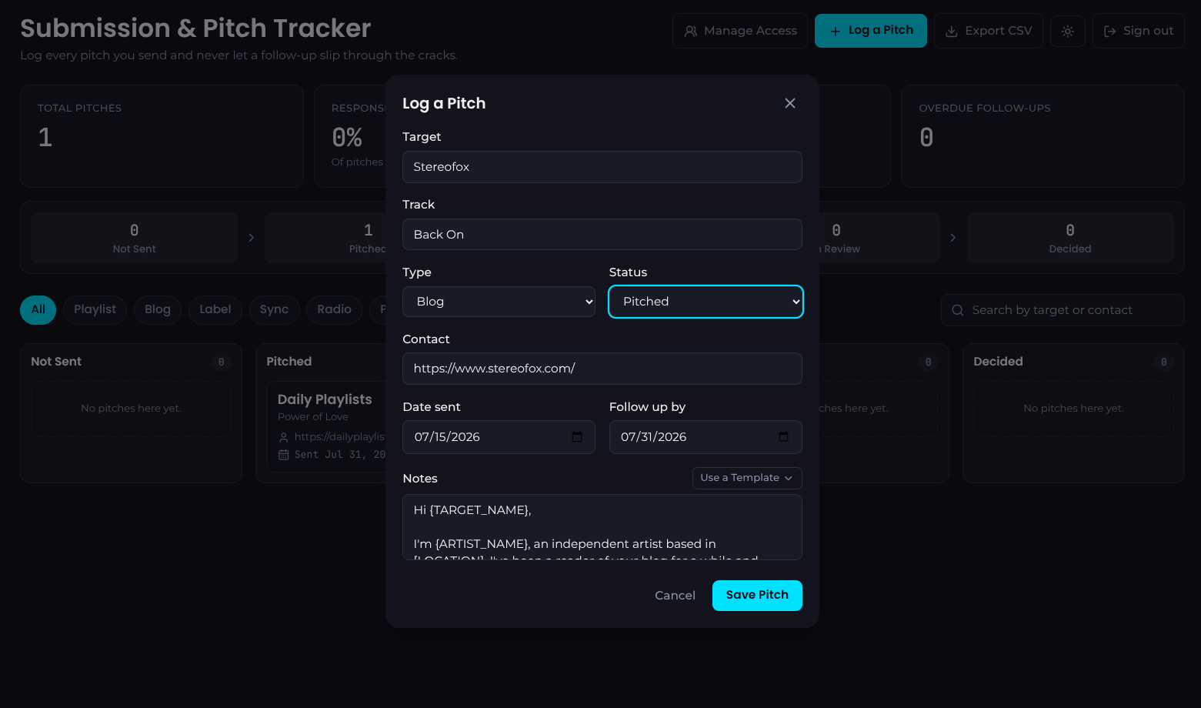The height and width of the screenshot is (708, 1201).
Task: Open the Status dropdown set to Pitched
Action: click(x=706, y=302)
